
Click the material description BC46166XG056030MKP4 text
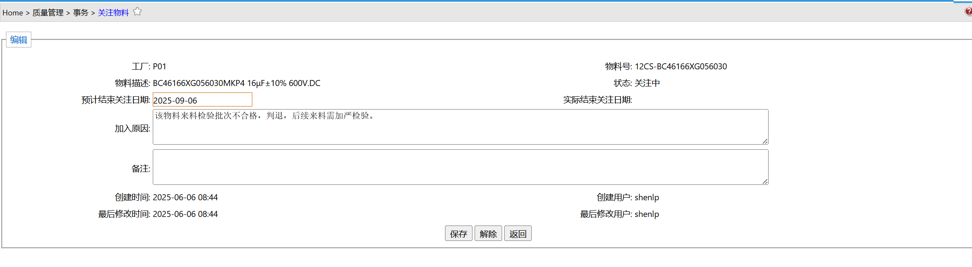tap(236, 83)
